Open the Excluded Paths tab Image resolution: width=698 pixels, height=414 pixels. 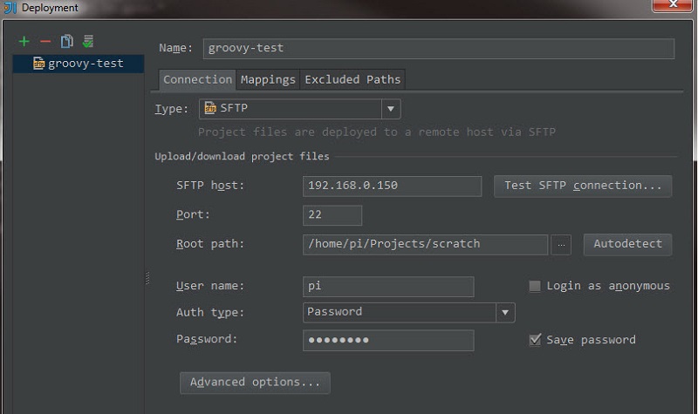tap(352, 80)
